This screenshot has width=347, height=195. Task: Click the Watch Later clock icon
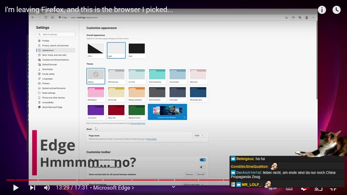pos(337,10)
